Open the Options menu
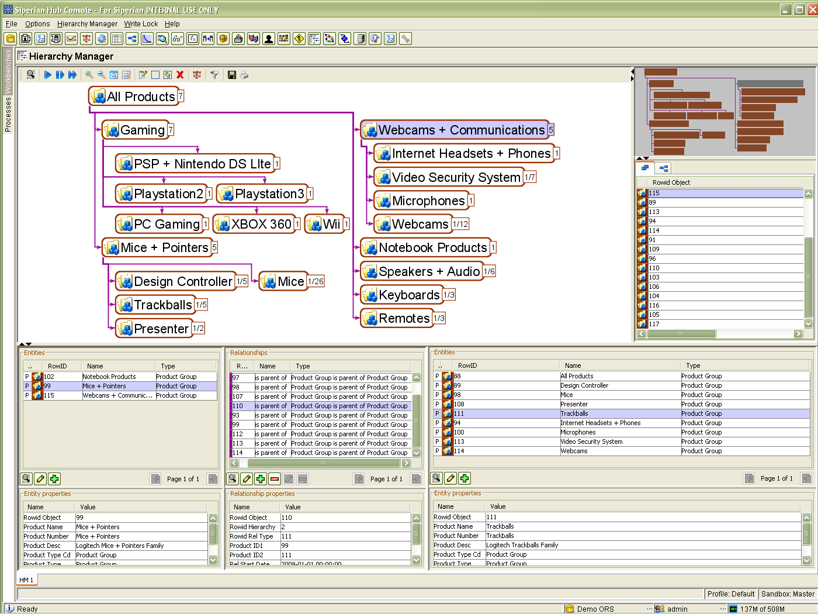The width and height of the screenshot is (818, 614). (x=37, y=24)
